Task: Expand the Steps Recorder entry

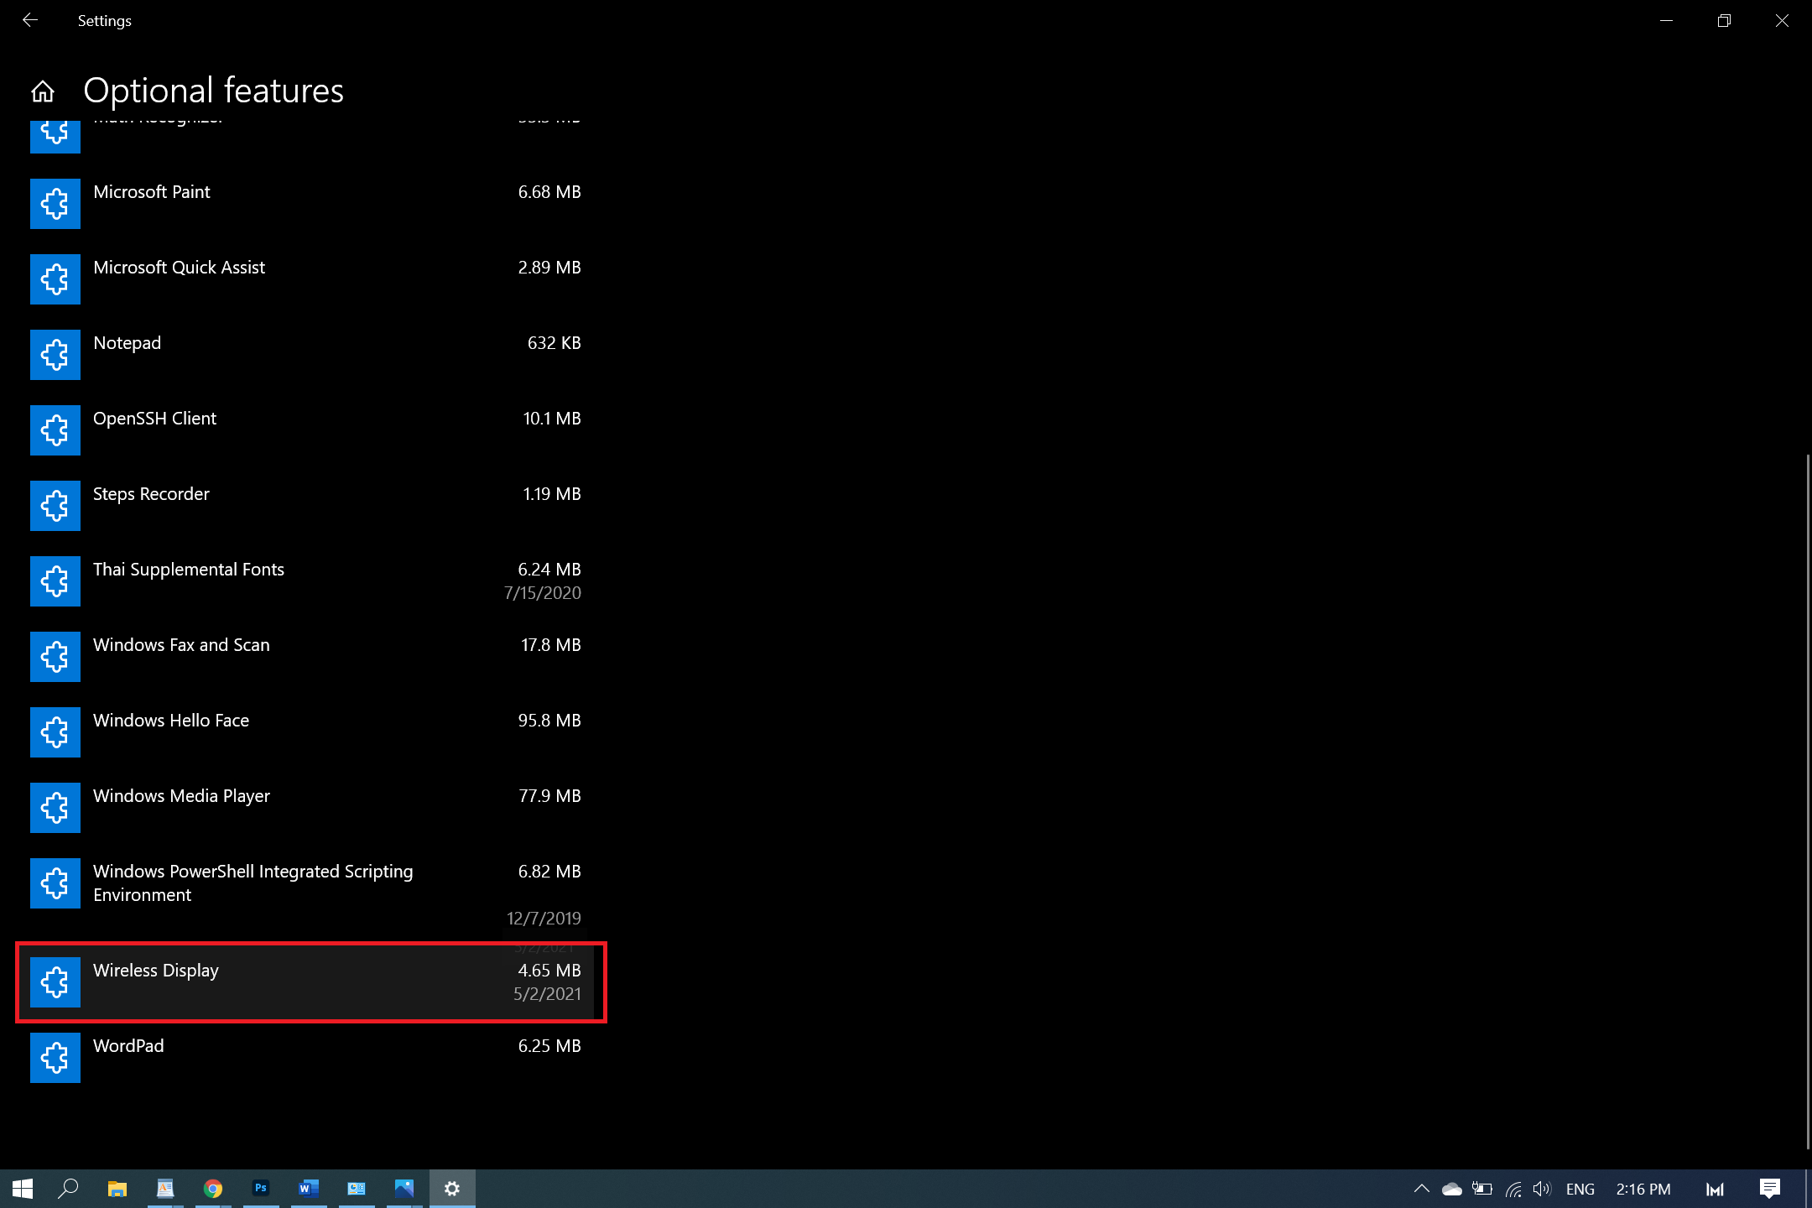Action: [x=305, y=506]
